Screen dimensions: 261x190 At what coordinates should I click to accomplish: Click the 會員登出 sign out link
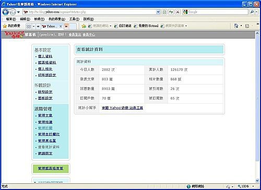point(75,34)
